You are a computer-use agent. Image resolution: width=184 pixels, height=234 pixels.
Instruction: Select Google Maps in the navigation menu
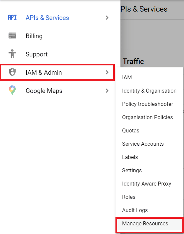(44, 91)
